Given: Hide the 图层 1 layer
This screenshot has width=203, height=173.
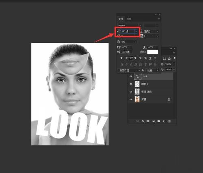Looking at the screenshot, I should tap(131, 84).
